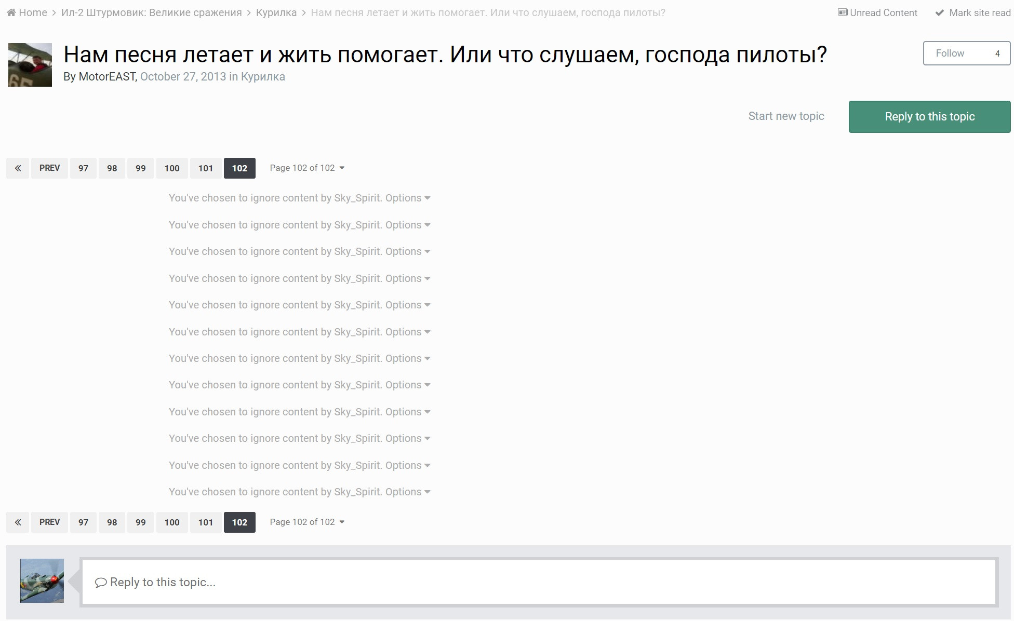Expand bottom Page 102 of 102 dropdown

click(307, 522)
